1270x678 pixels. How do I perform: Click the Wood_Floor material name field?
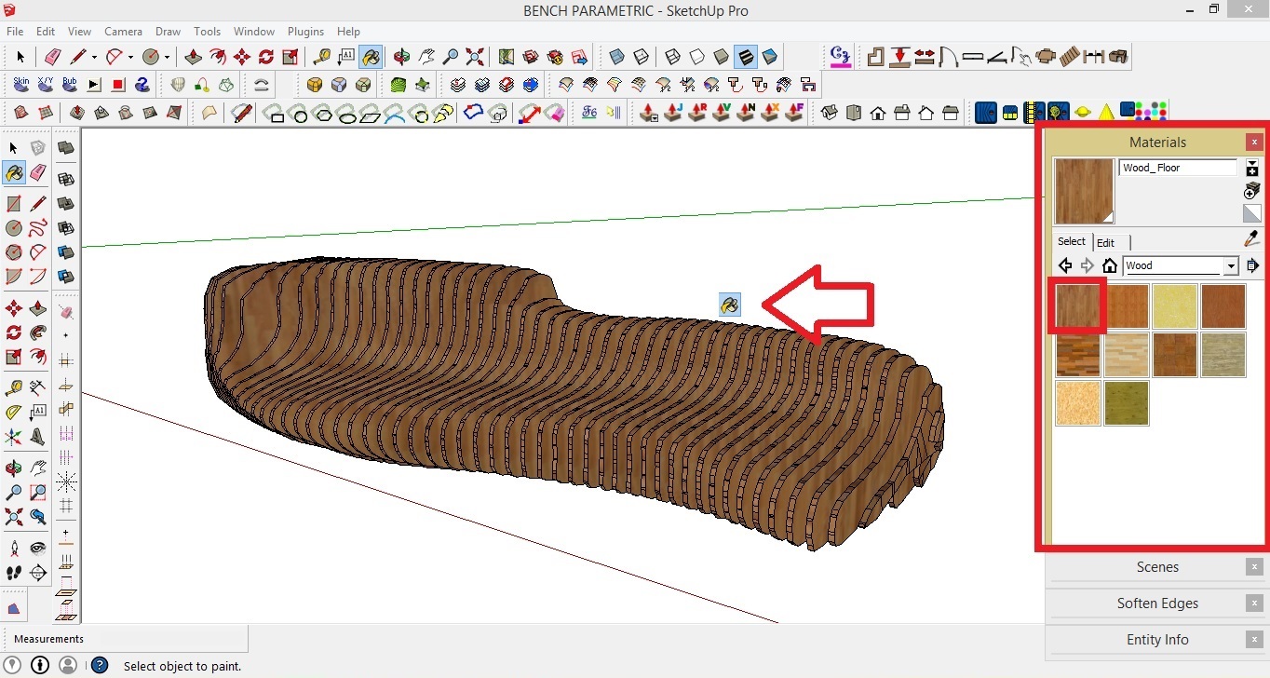point(1179,168)
